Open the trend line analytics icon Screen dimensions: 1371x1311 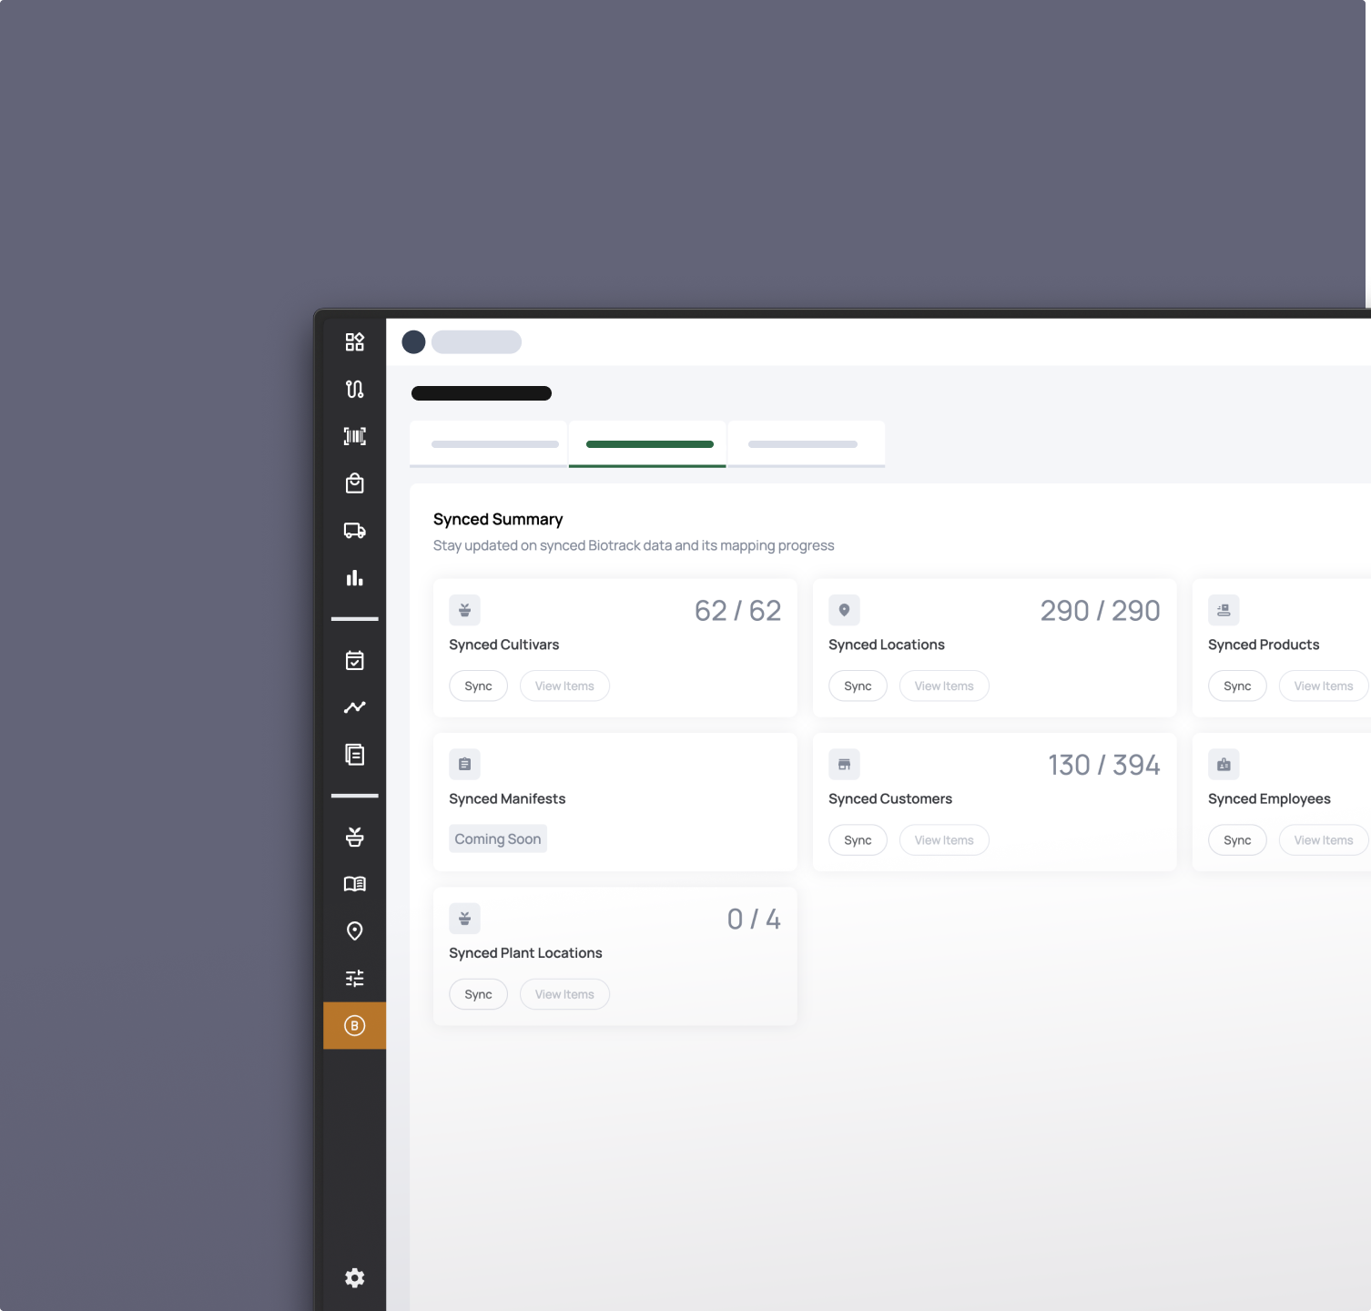(x=354, y=707)
